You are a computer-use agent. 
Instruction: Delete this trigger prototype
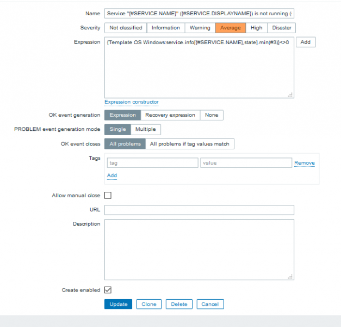pyautogui.click(x=179, y=304)
